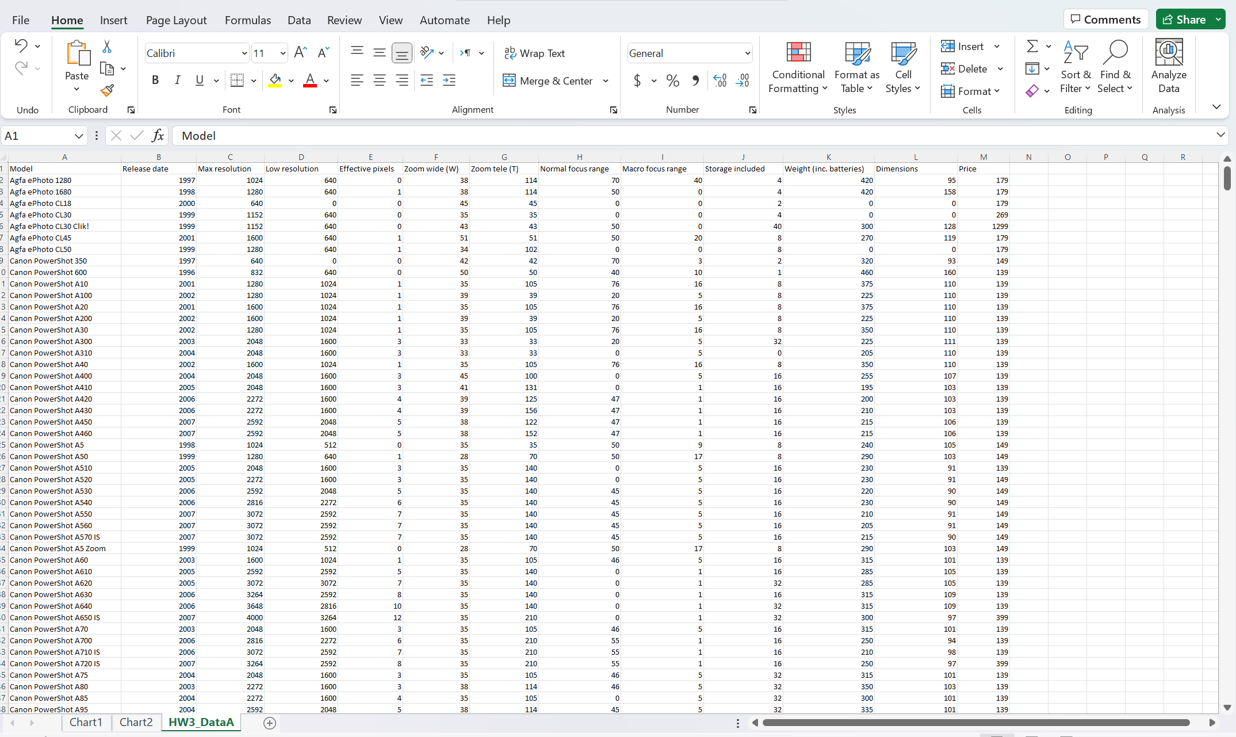
Task: Switch to the Insert tab
Action: [x=114, y=20]
